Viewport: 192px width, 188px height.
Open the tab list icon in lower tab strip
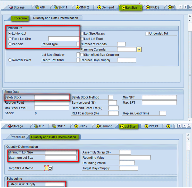click(x=189, y=126)
